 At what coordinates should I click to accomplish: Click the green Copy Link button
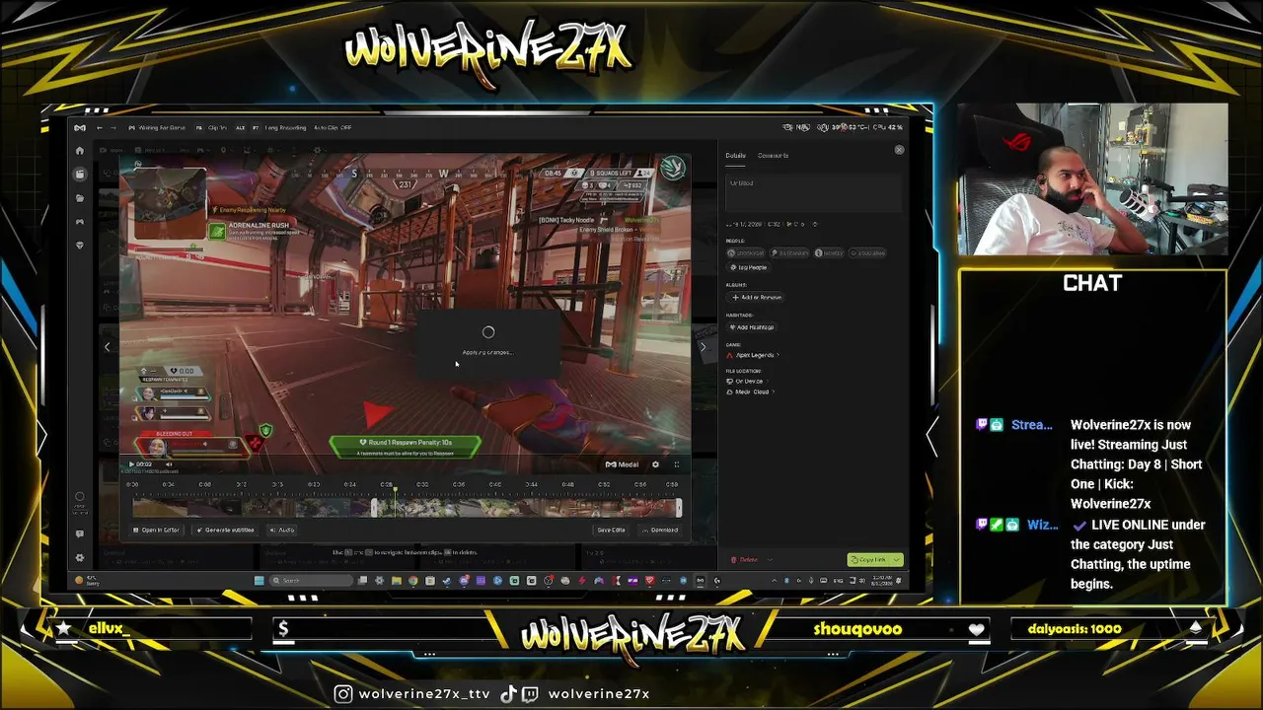point(868,559)
